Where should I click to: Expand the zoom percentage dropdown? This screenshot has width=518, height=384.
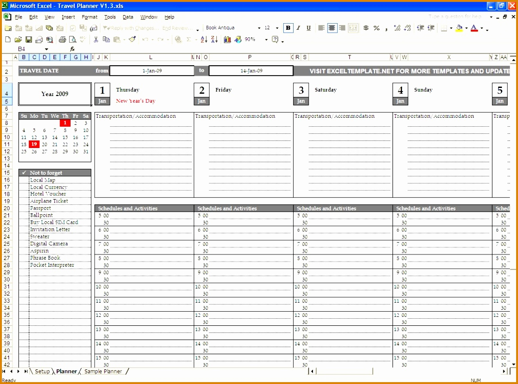(x=266, y=40)
